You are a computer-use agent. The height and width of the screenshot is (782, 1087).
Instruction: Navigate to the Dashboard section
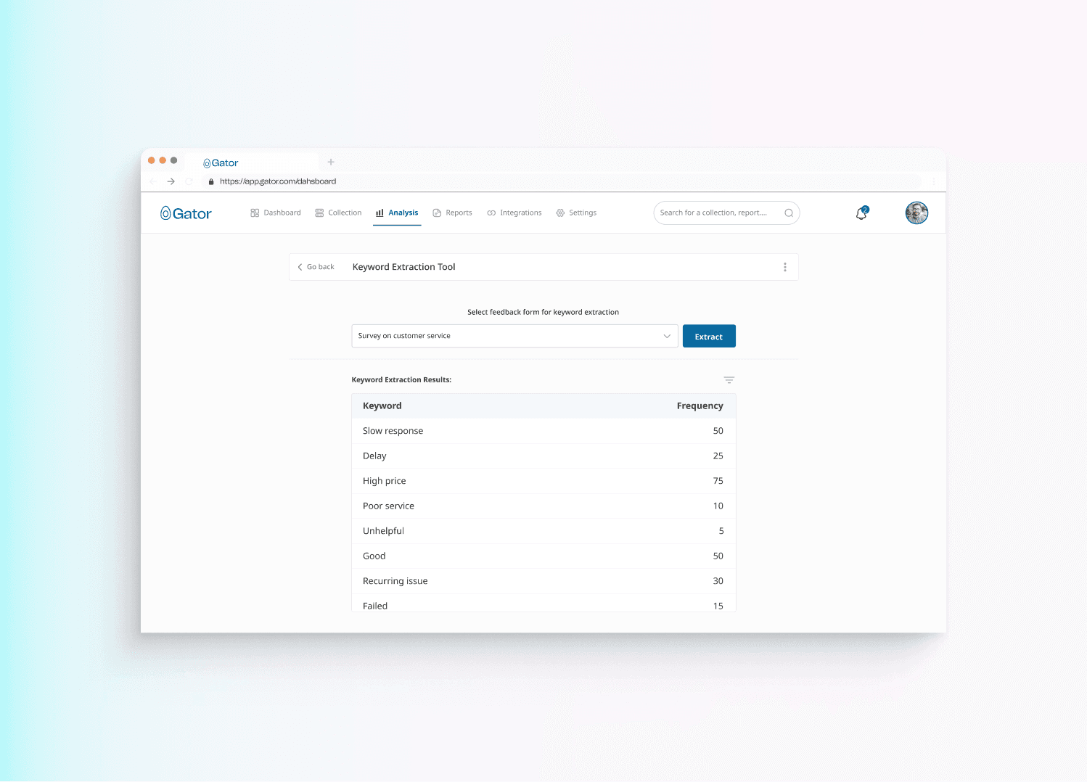[x=282, y=212]
